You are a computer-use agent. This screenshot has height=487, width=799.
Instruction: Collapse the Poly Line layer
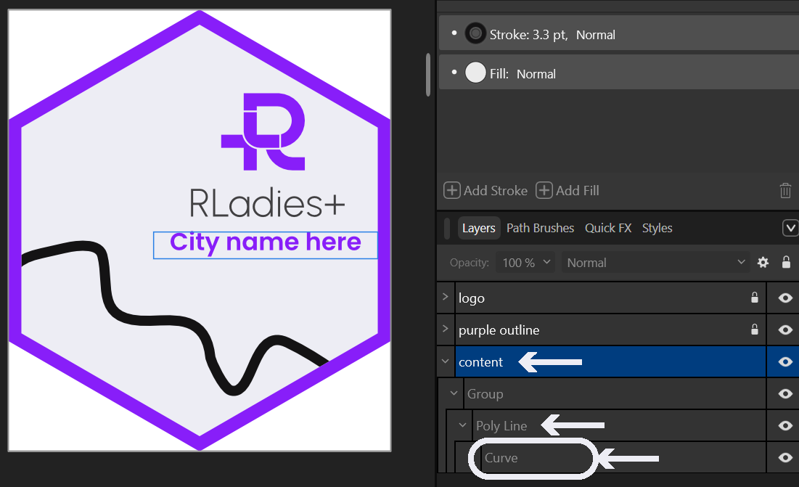pos(463,425)
